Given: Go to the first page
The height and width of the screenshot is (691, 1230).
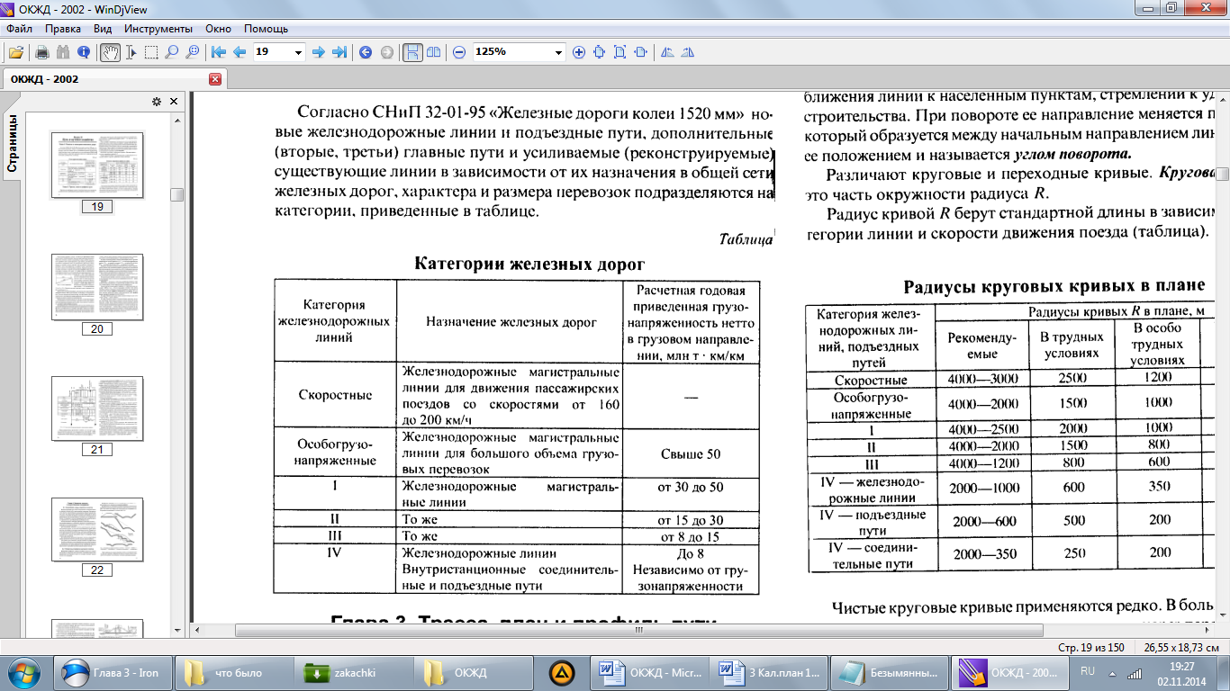Looking at the screenshot, I should click(218, 52).
